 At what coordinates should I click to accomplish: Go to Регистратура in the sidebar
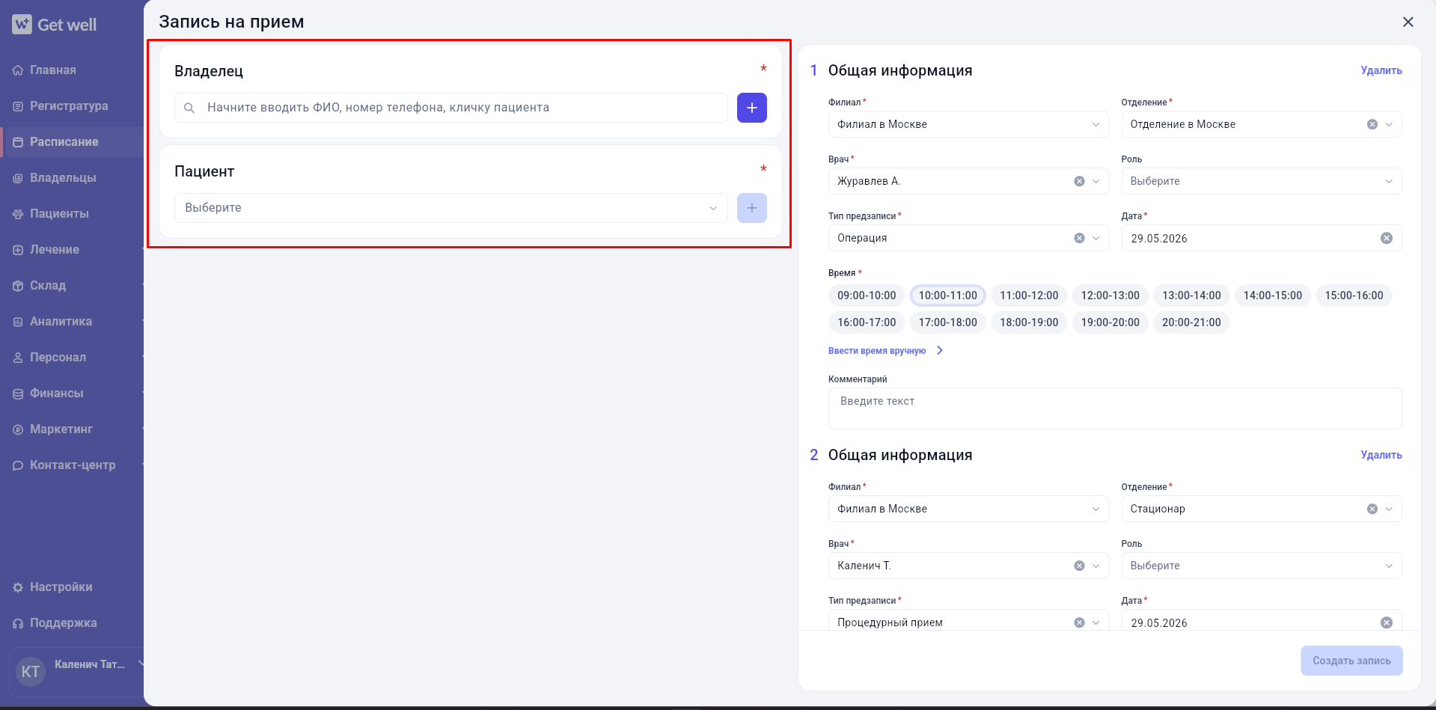69,106
